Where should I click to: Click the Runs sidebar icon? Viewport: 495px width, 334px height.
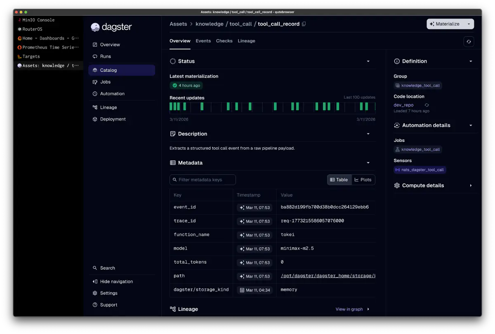95,56
